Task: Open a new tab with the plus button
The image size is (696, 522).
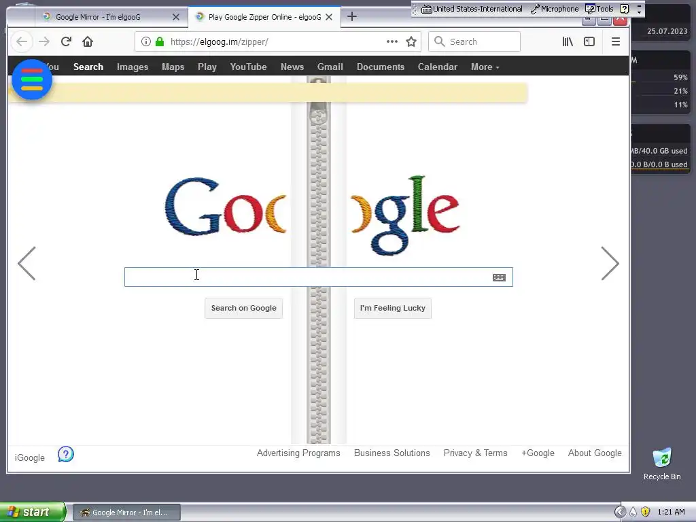Action: (352, 17)
